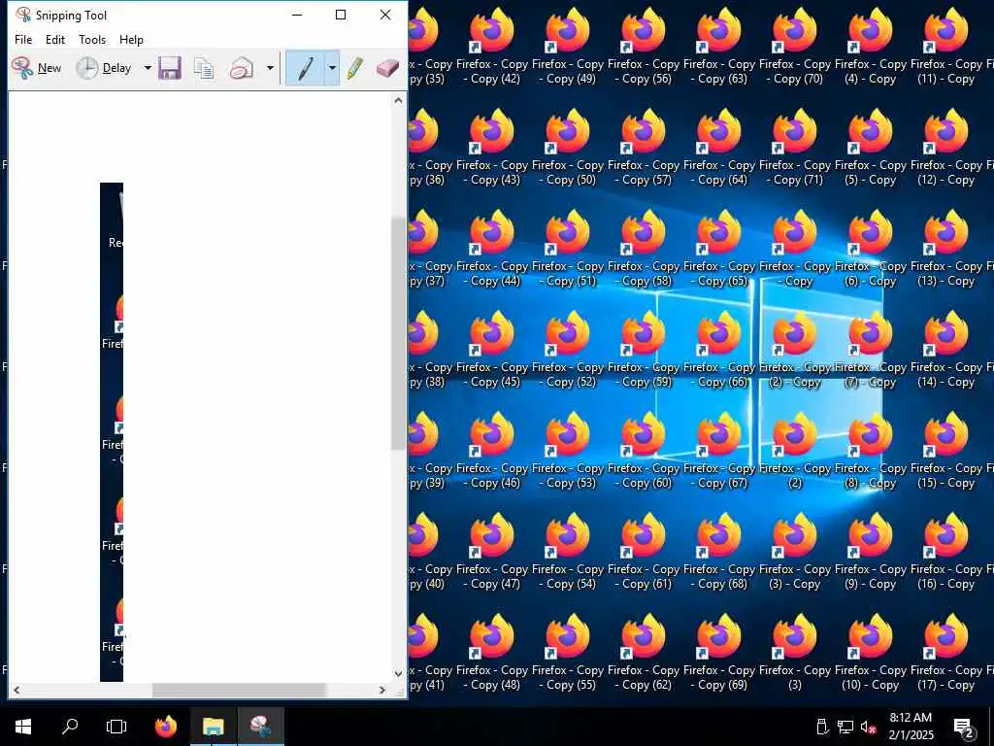This screenshot has height=746, width=994.
Task: Open the Edit menu
Action: point(55,39)
